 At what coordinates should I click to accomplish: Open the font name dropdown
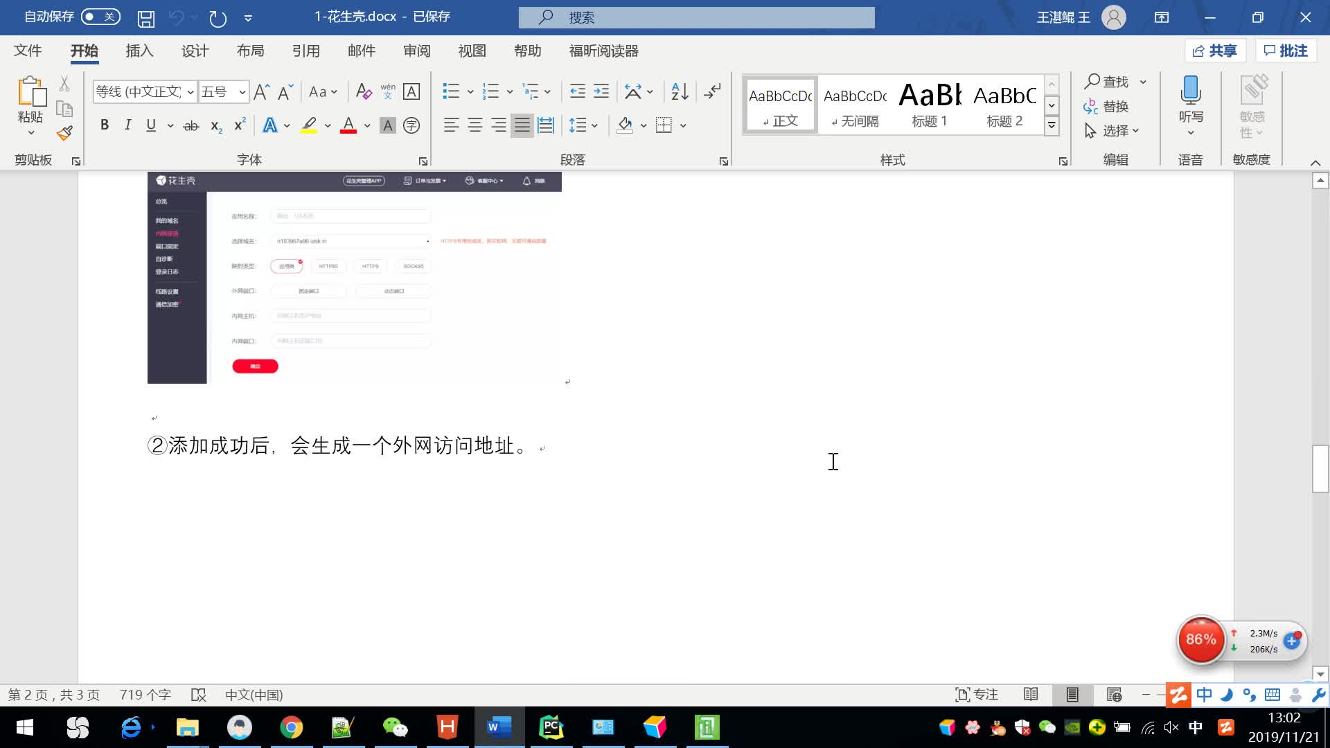(190, 92)
